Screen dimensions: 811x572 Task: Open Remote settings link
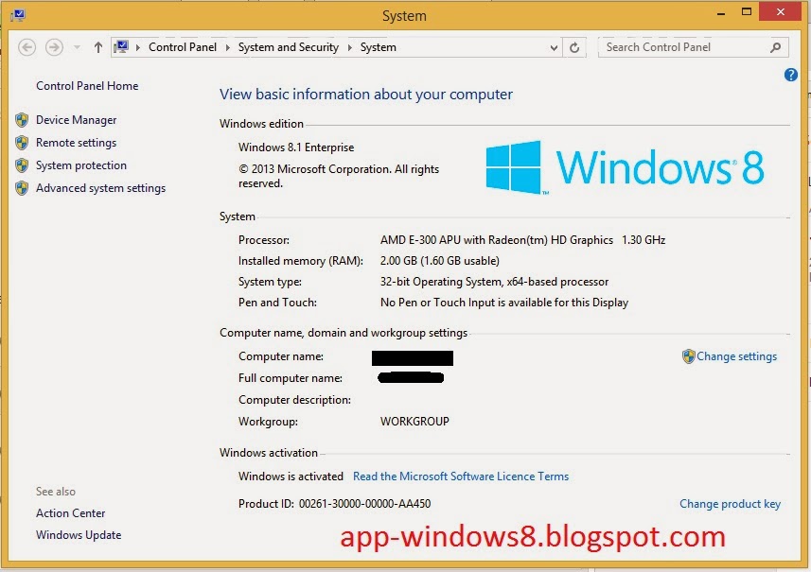click(x=76, y=143)
